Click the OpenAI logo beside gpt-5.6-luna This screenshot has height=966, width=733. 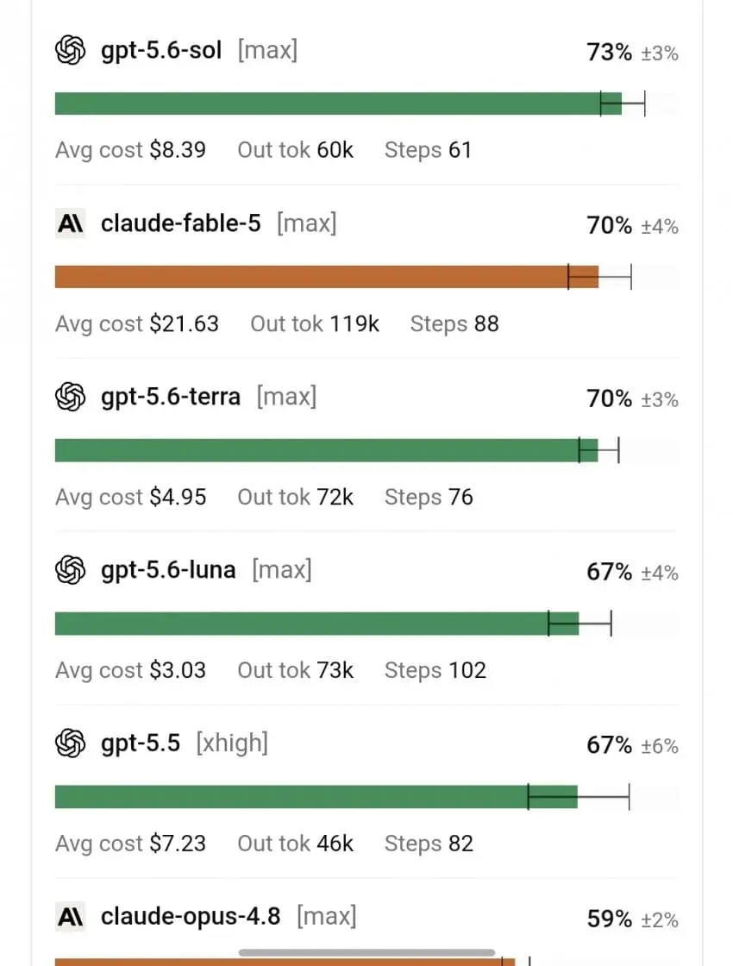click(x=70, y=569)
